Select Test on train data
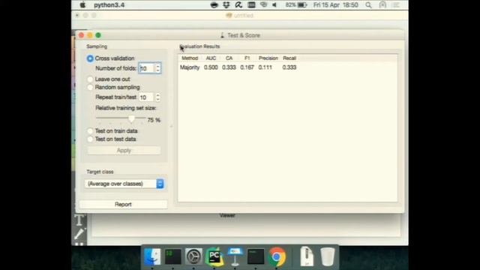Screen dimensions: 480x270 pyautogui.click(x=90, y=131)
